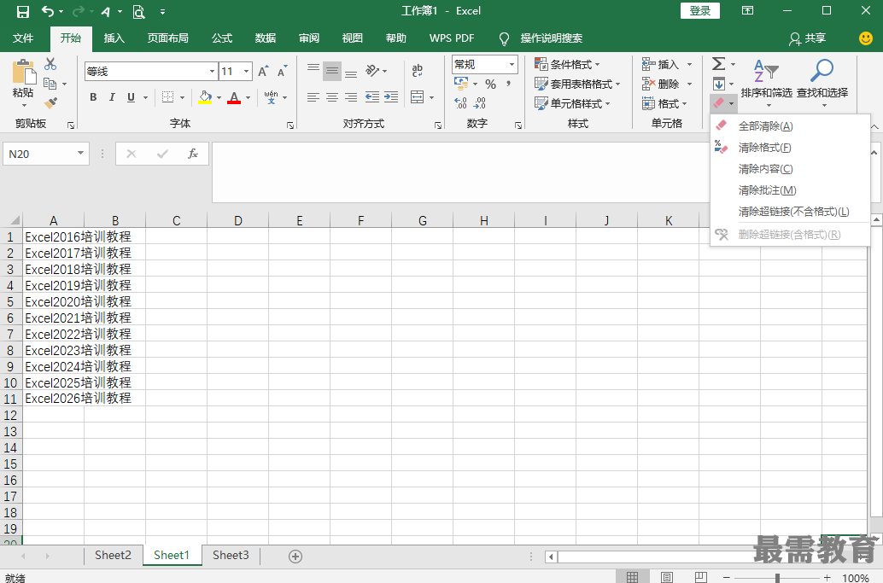Paste with the clipboard icon
Viewport: 883px width, 583px height.
(x=23, y=72)
